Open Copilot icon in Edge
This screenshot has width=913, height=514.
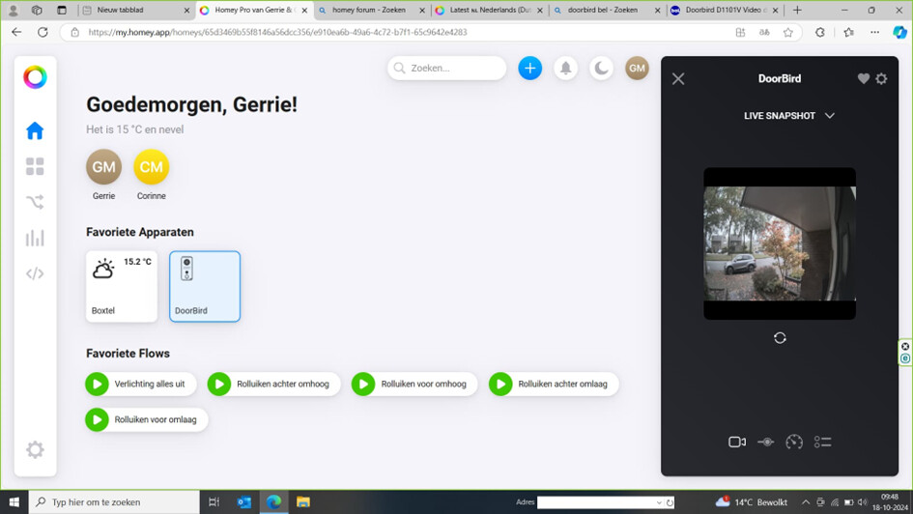(x=899, y=33)
